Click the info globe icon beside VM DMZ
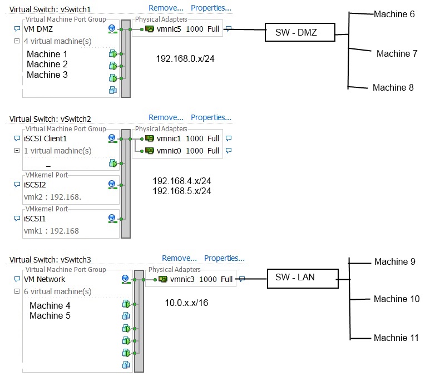Image resolution: width=445 pixels, height=376 pixels. pyautogui.click(x=113, y=28)
